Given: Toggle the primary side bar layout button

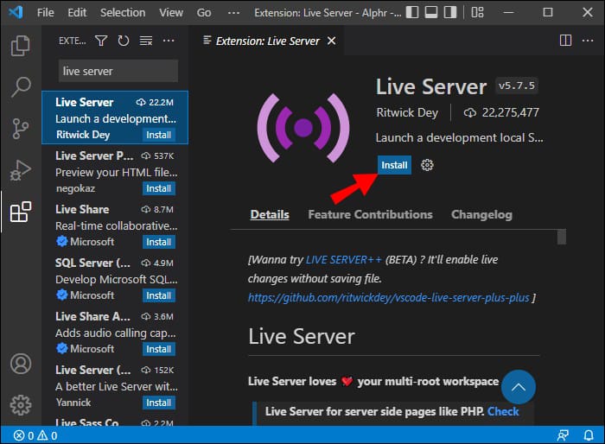Looking at the screenshot, I should point(412,13).
